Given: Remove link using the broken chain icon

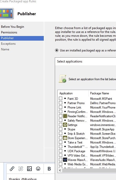Looking at the screenshot, I should pos(21,169).
